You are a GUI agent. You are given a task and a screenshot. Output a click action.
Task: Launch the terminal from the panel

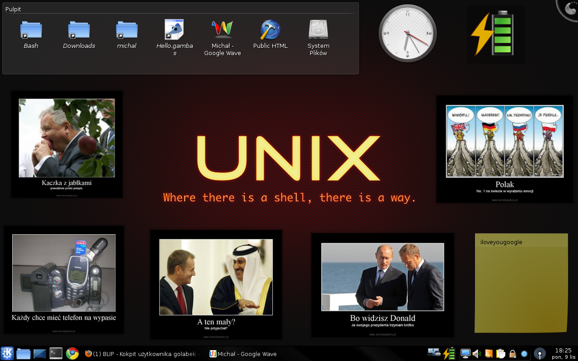pyautogui.click(x=56, y=353)
